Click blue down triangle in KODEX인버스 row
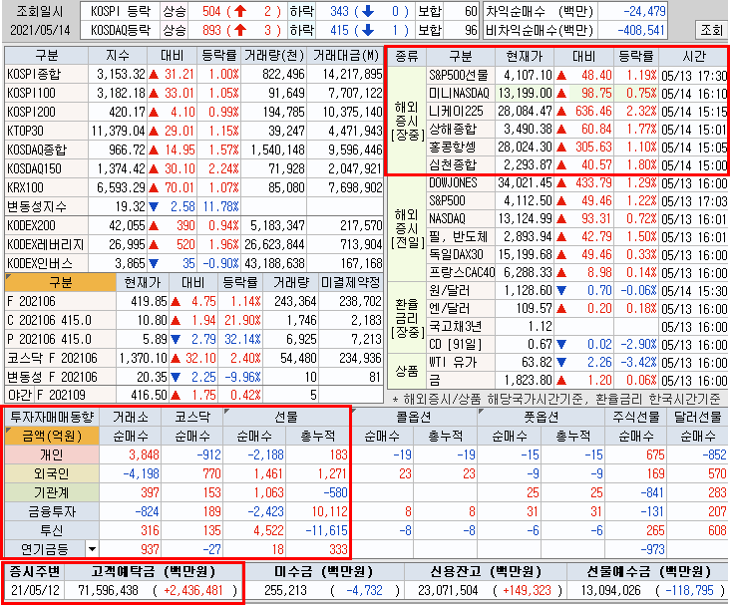730x605 pixels. tap(154, 264)
